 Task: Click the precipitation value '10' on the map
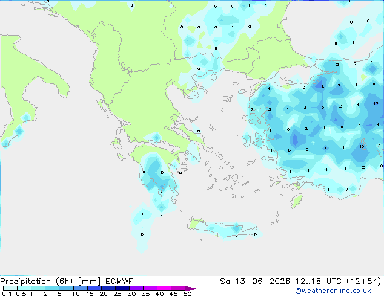tap(362, 147)
